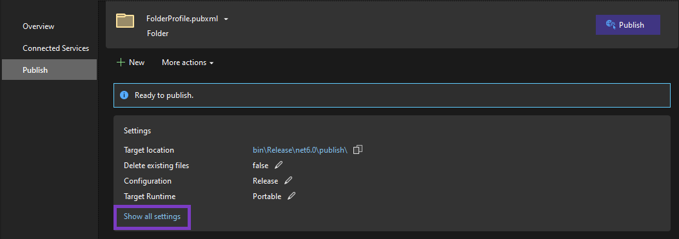Click the 'Configuration' label
679x239 pixels.
148,181
